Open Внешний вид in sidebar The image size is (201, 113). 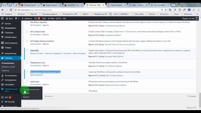(10, 53)
